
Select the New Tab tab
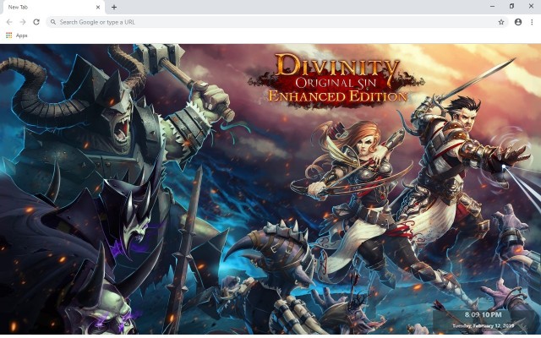[52, 8]
